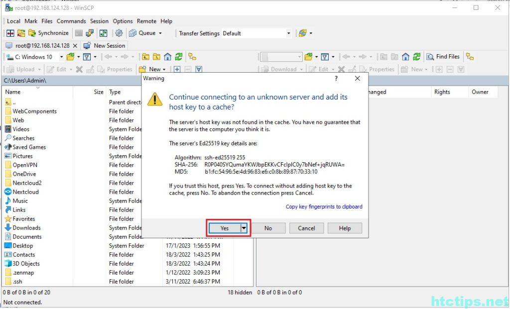The height and width of the screenshot is (309, 510).
Task: Click No in the Warning dialog
Action: [x=268, y=228]
